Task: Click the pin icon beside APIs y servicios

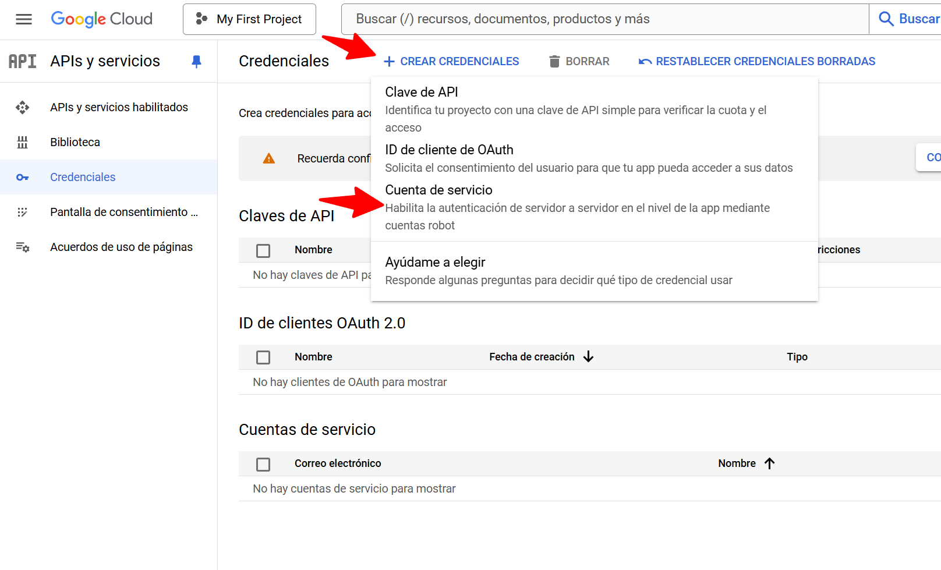Action: tap(197, 61)
